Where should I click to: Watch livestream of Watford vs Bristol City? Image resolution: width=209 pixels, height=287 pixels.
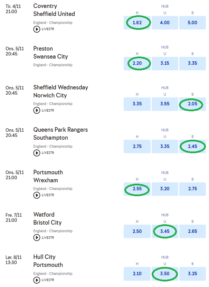[x=37, y=237]
